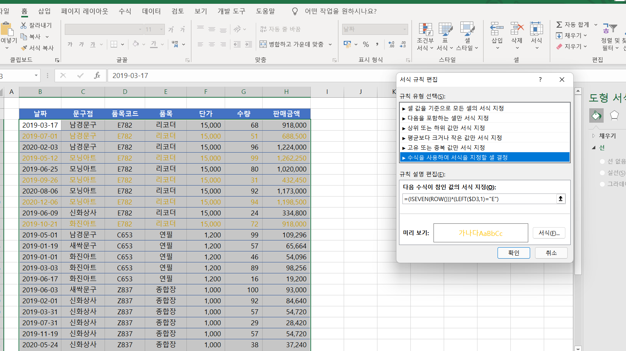Click the Conditional Formatting icon

tap(425, 30)
